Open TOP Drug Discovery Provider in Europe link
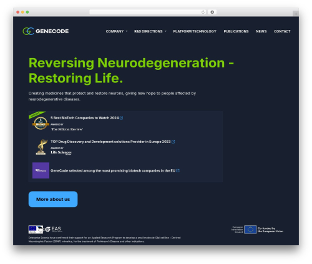The height and width of the screenshot is (264, 312). click(x=110, y=142)
